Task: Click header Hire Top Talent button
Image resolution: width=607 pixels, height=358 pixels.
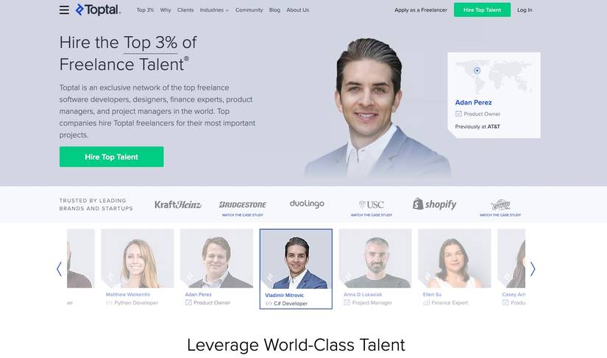Action: tap(482, 10)
